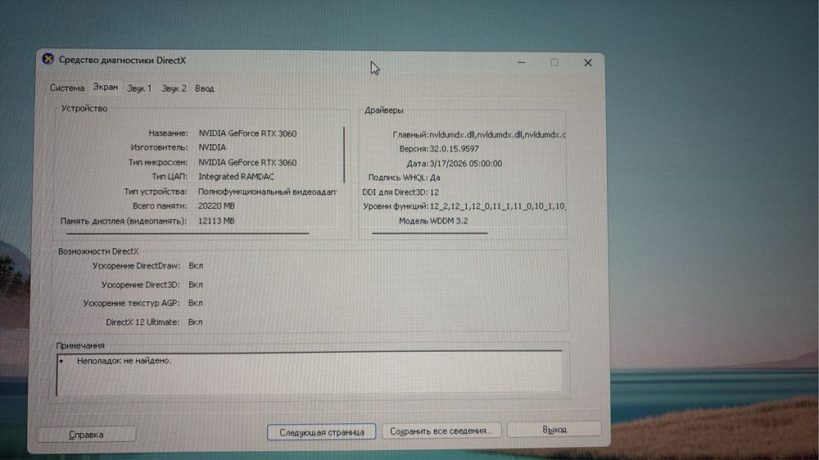
Task: Click the total memory value 20220 MB
Action: click(216, 205)
